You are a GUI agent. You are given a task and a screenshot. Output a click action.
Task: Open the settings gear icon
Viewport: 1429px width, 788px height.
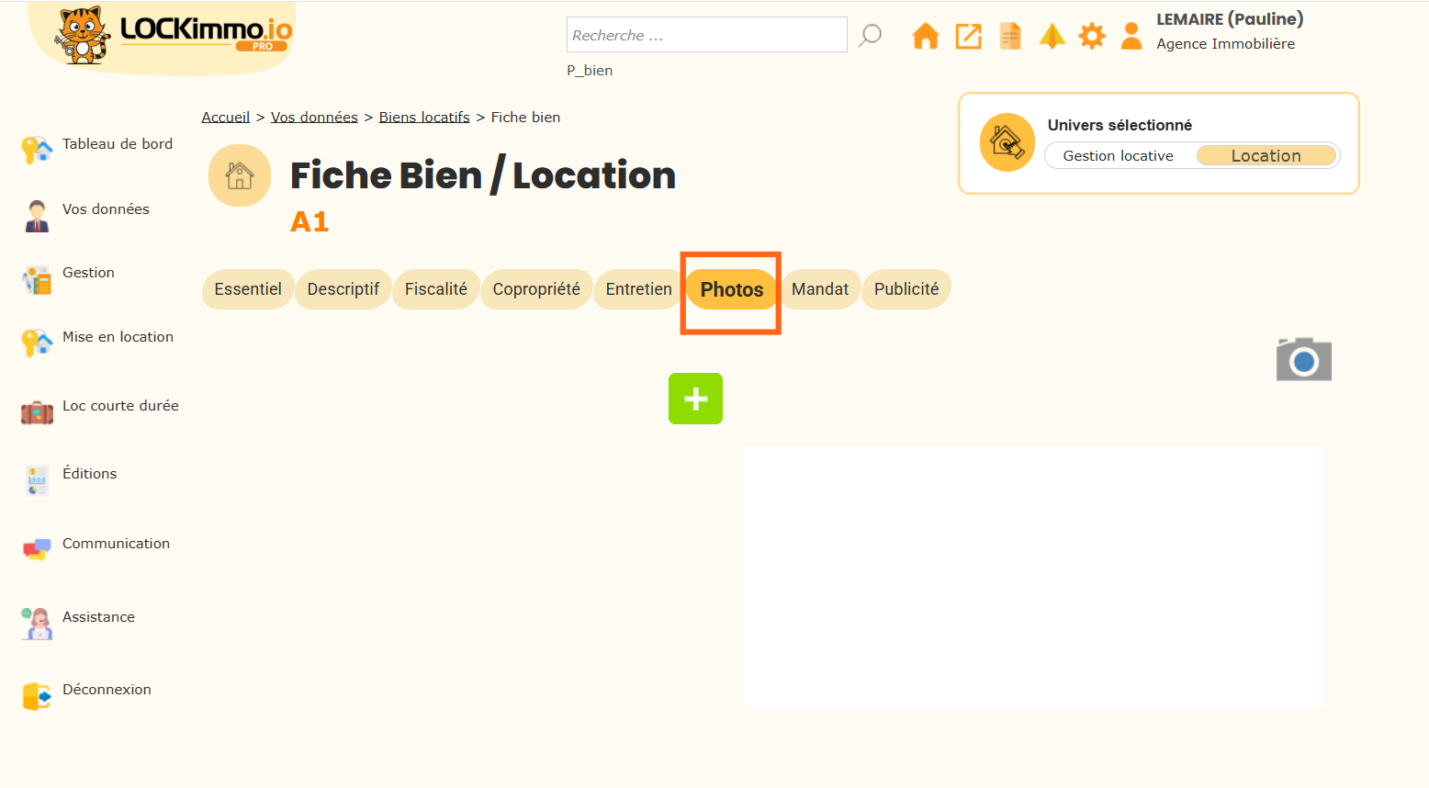[1091, 37]
